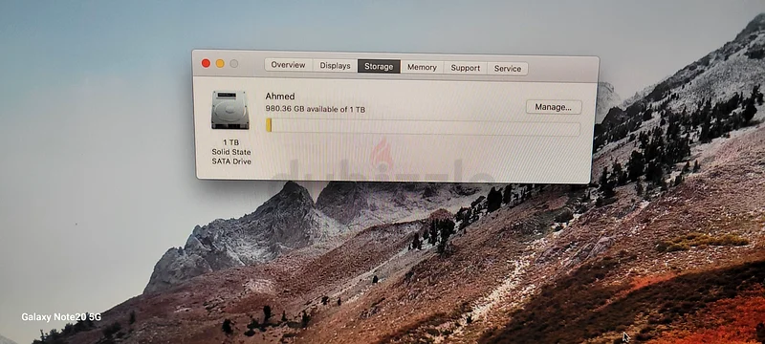The width and height of the screenshot is (765, 344).
Task: Select the Storage tab
Action: click(x=379, y=66)
